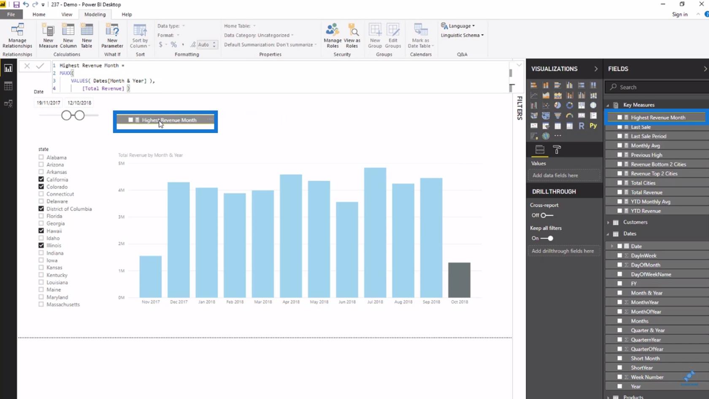
Task: Apply currency format symbol
Action: (x=161, y=44)
